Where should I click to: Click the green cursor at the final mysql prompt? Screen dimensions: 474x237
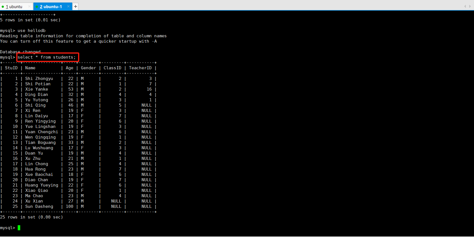[x=19, y=228]
